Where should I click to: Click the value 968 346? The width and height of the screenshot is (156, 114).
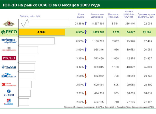click(99, 50)
